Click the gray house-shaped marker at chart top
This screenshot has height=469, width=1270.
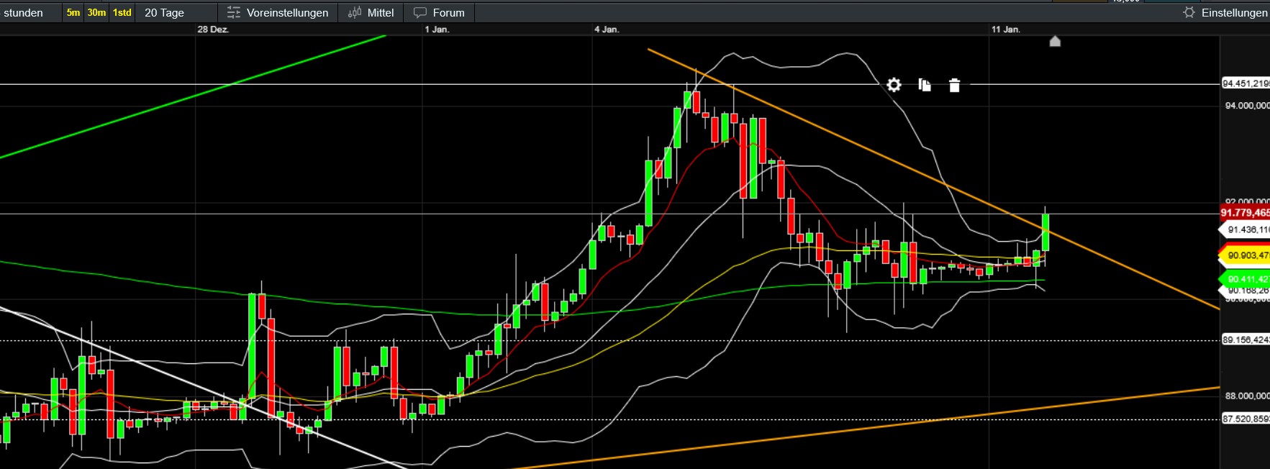(x=1055, y=41)
